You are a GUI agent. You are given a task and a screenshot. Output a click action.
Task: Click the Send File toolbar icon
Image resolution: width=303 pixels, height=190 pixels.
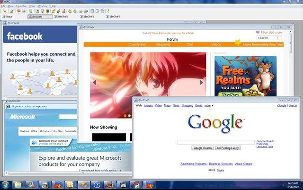[53, 11]
